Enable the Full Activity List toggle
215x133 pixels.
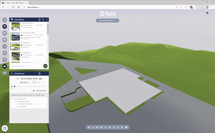33,91
